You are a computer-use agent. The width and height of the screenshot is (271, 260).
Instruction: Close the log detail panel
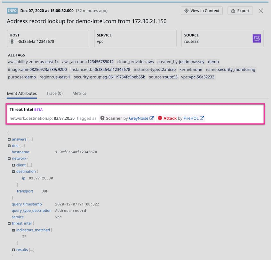tap(261, 11)
